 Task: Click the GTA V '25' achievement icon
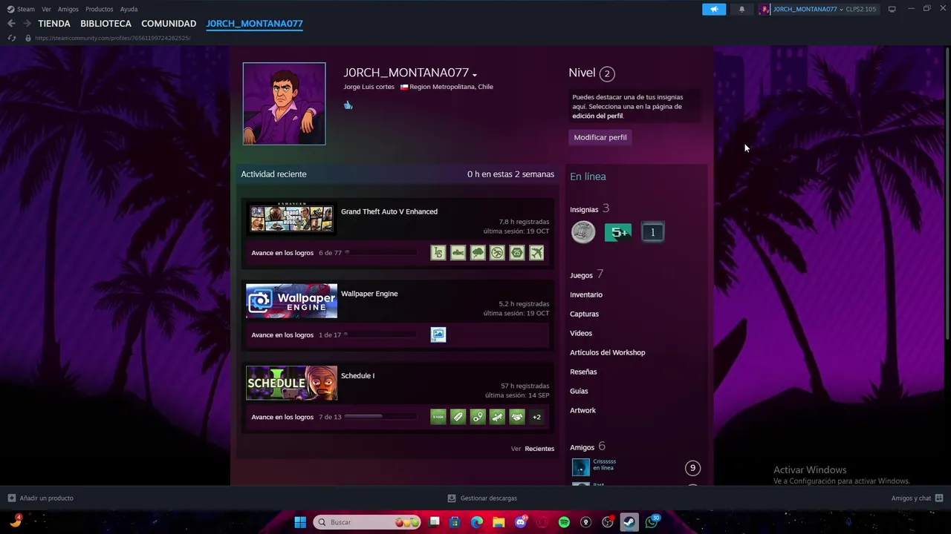(x=516, y=253)
